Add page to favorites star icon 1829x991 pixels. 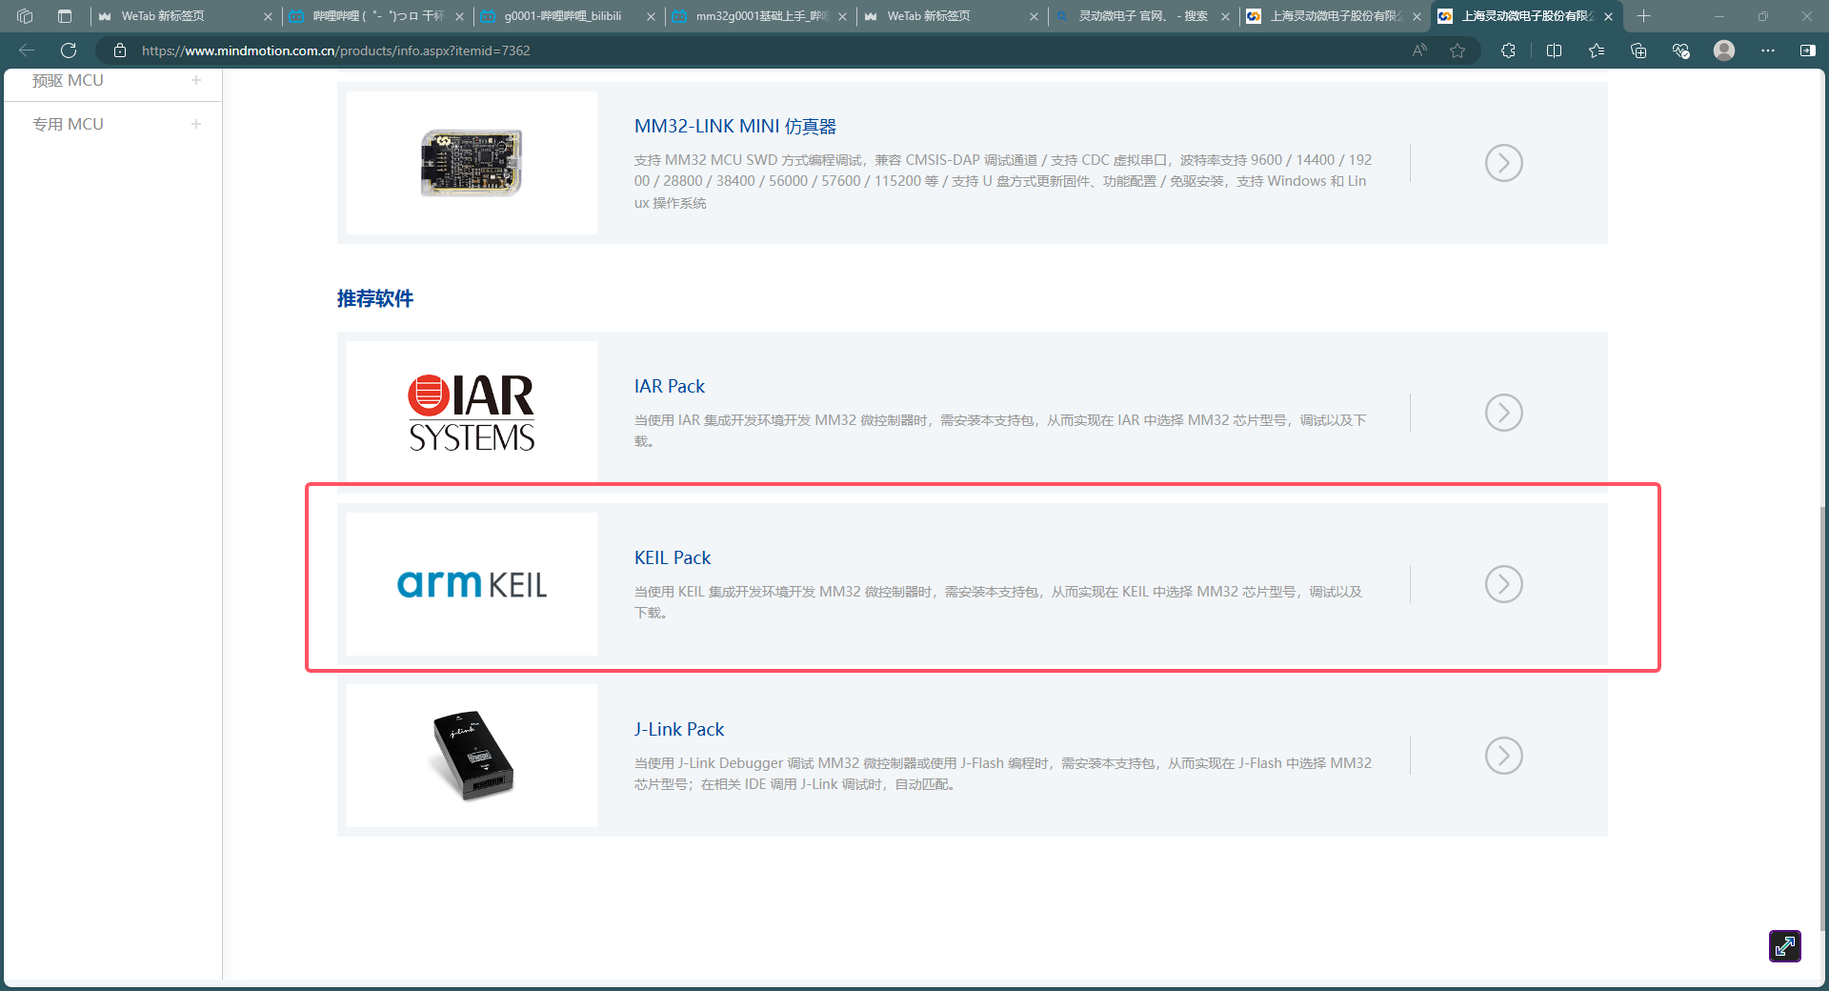(1457, 51)
